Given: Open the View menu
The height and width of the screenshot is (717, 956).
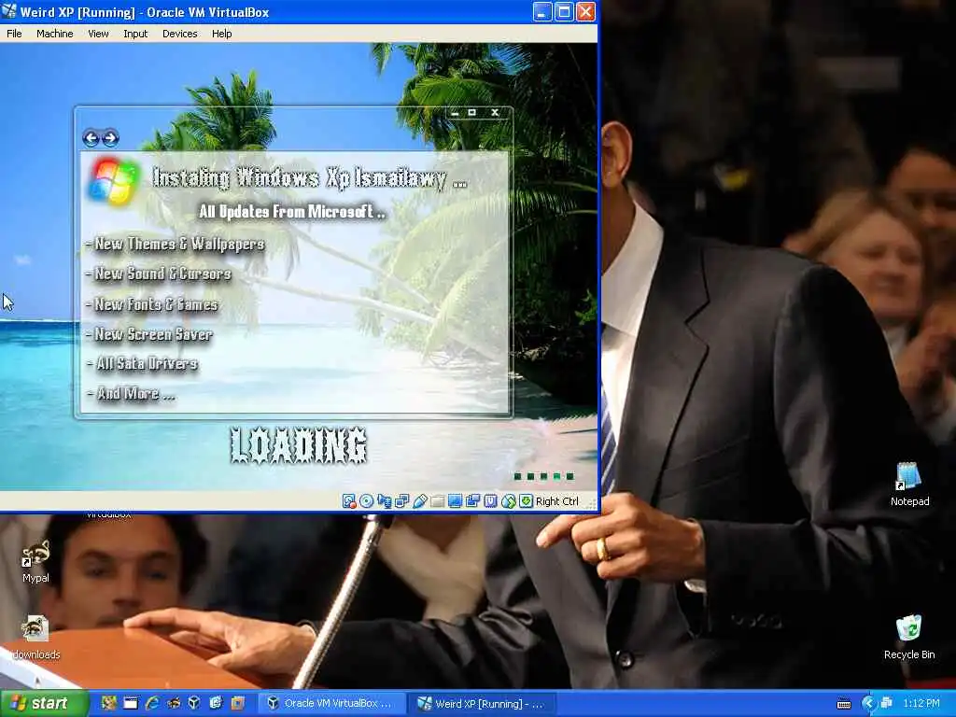Looking at the screenshot, I should click(x=98, y=34).
